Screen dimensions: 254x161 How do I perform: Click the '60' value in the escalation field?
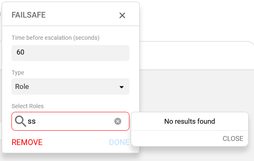pyautogui.click(x=20, y=52)
